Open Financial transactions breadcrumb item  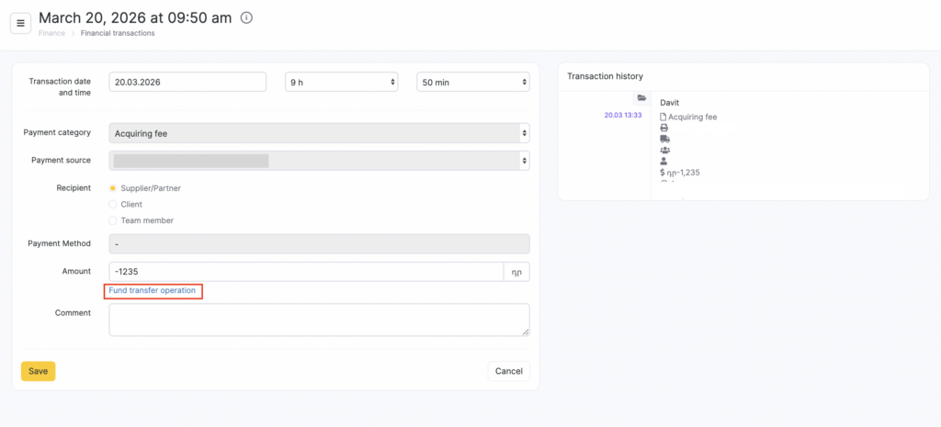[x=118, y=33]
